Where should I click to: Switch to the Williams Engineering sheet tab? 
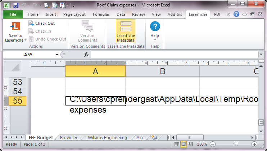tap(107, 137)
